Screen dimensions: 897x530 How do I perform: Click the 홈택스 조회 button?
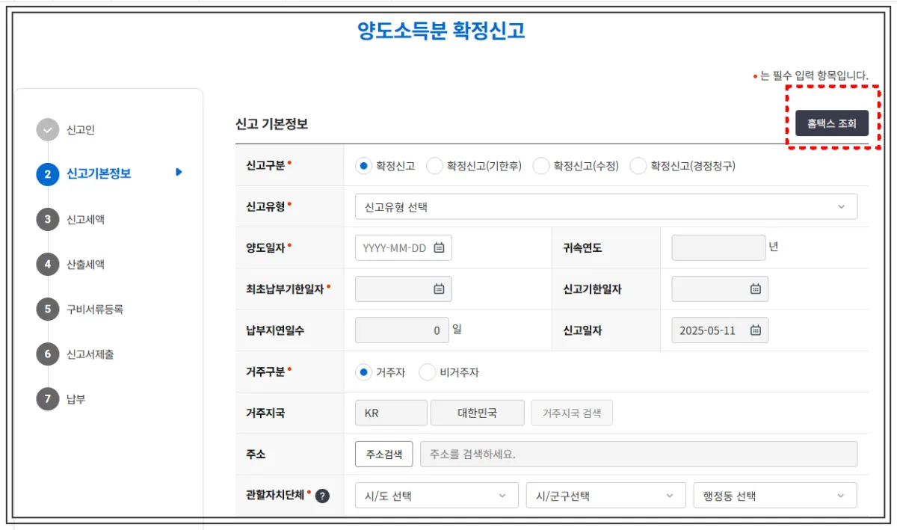(x=832, y=123)
